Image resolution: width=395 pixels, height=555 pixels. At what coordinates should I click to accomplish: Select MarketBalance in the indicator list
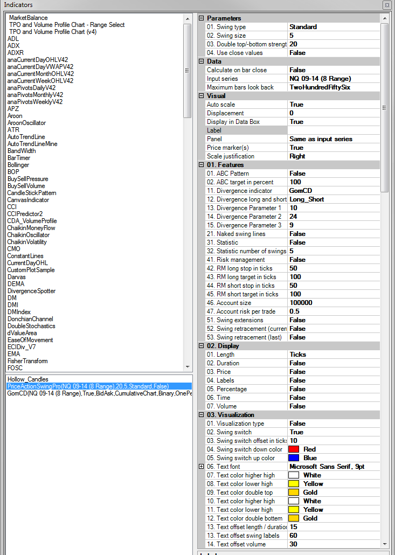pos(29,18)
